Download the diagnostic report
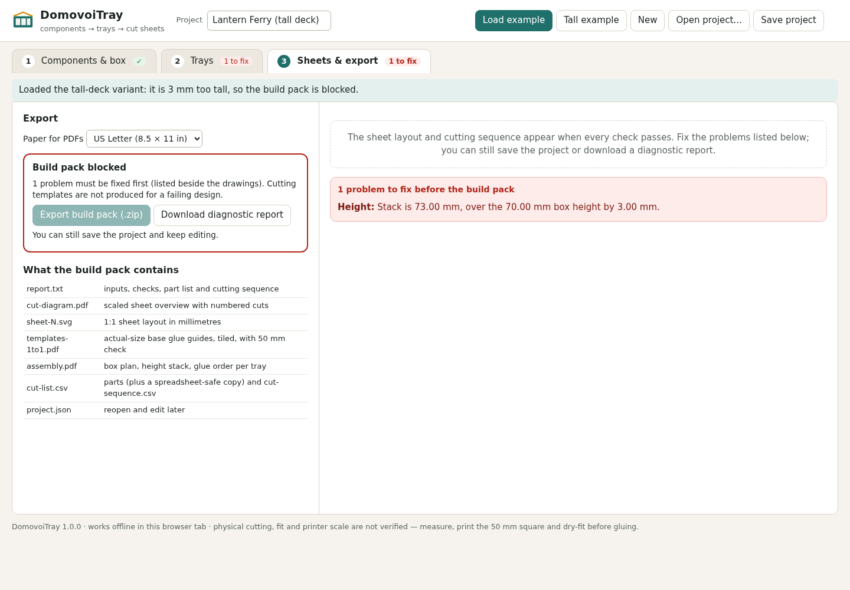 click(222, 215)
